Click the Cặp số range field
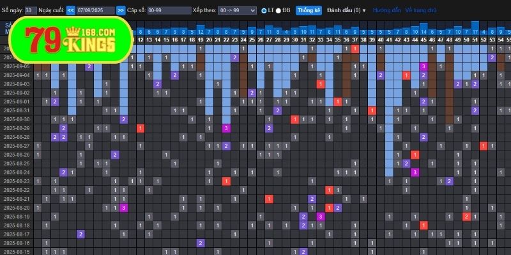 coord(169,11)
